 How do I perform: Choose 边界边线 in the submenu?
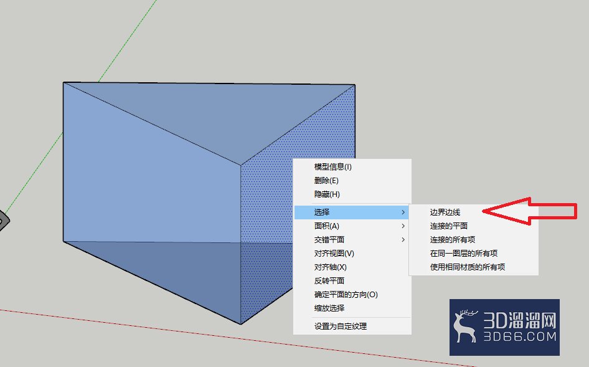point(445,212)
